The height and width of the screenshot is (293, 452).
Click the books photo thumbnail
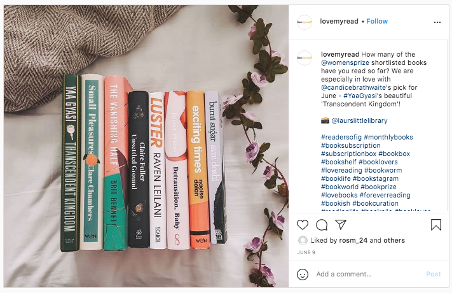tap(146, 146)
